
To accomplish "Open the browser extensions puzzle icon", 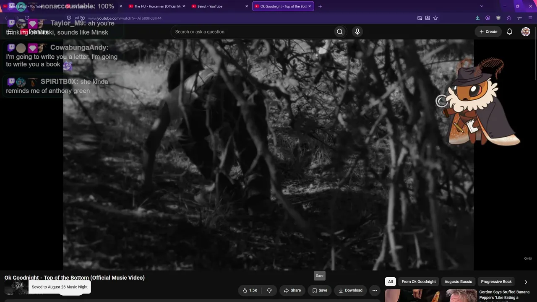I will click(509, 18).
